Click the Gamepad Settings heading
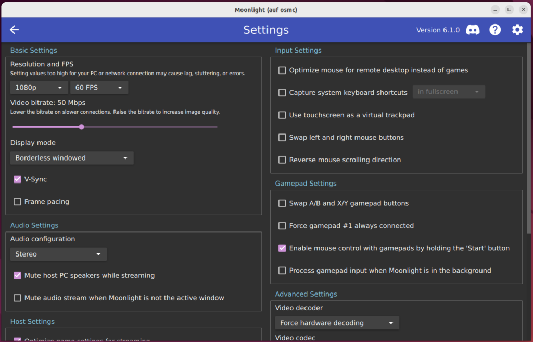The image size is (533, 342). (x=306, y=184)
